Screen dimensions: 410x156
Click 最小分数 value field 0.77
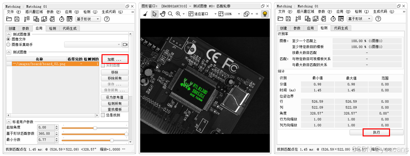coord(46,140)
